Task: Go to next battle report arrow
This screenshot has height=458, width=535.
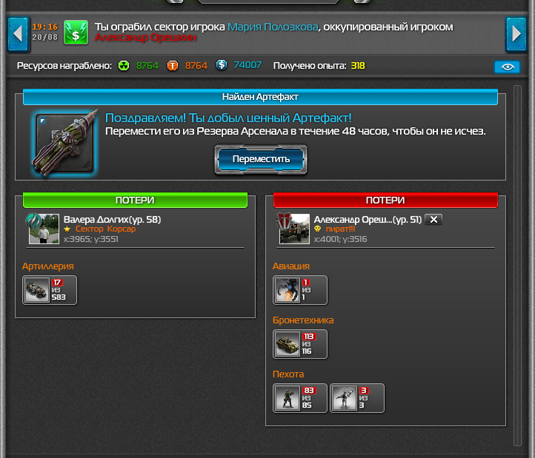Action: click(516, 34)
